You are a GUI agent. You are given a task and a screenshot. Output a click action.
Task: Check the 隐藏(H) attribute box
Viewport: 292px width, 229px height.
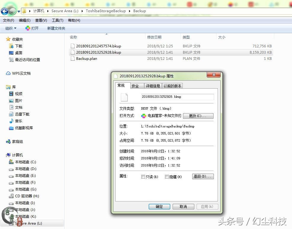click(x=167, y=176)
